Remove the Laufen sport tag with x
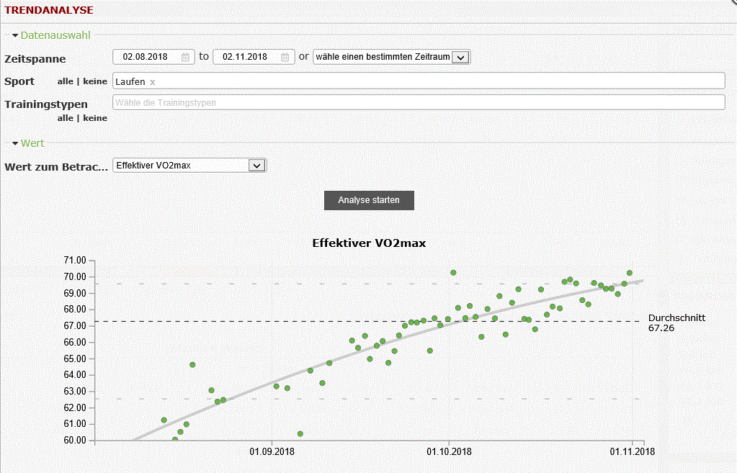 click(153, 82)
